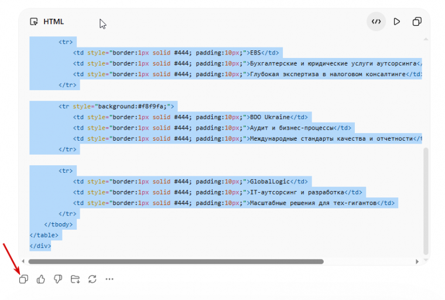Click the Масштабные решения для тех-гигантов line
Screen dimensions: 445x300
click(234, 203)
